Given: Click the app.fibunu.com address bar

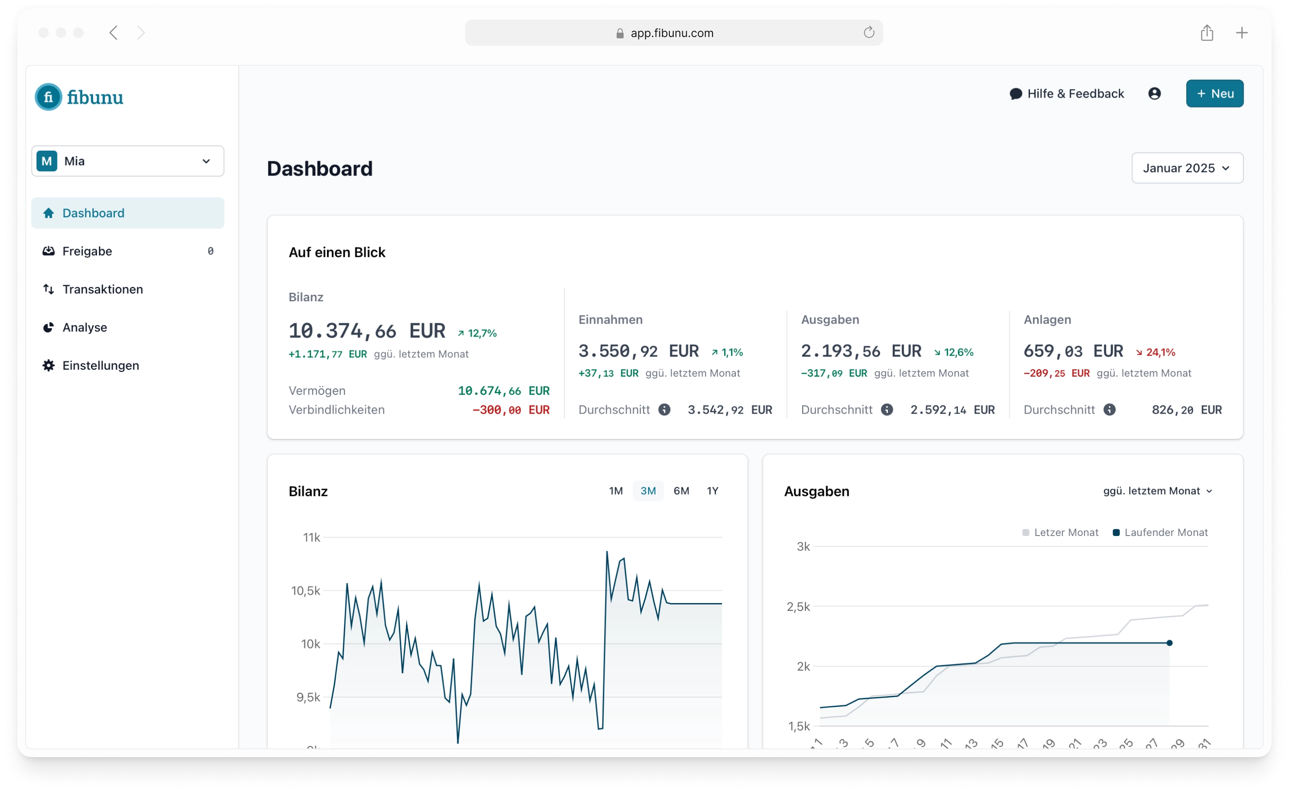Looking at the screenshot, I should point(674,33).
